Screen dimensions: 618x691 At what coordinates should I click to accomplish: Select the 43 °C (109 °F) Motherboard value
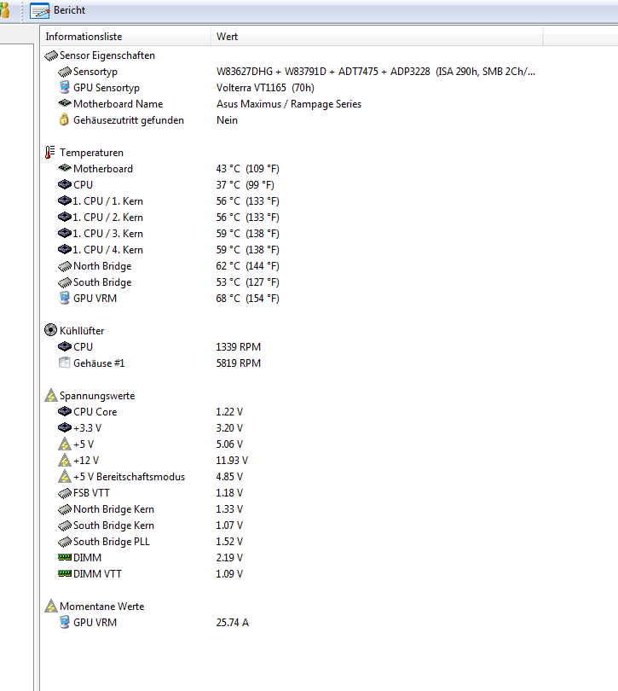click(x=247, y=169)
